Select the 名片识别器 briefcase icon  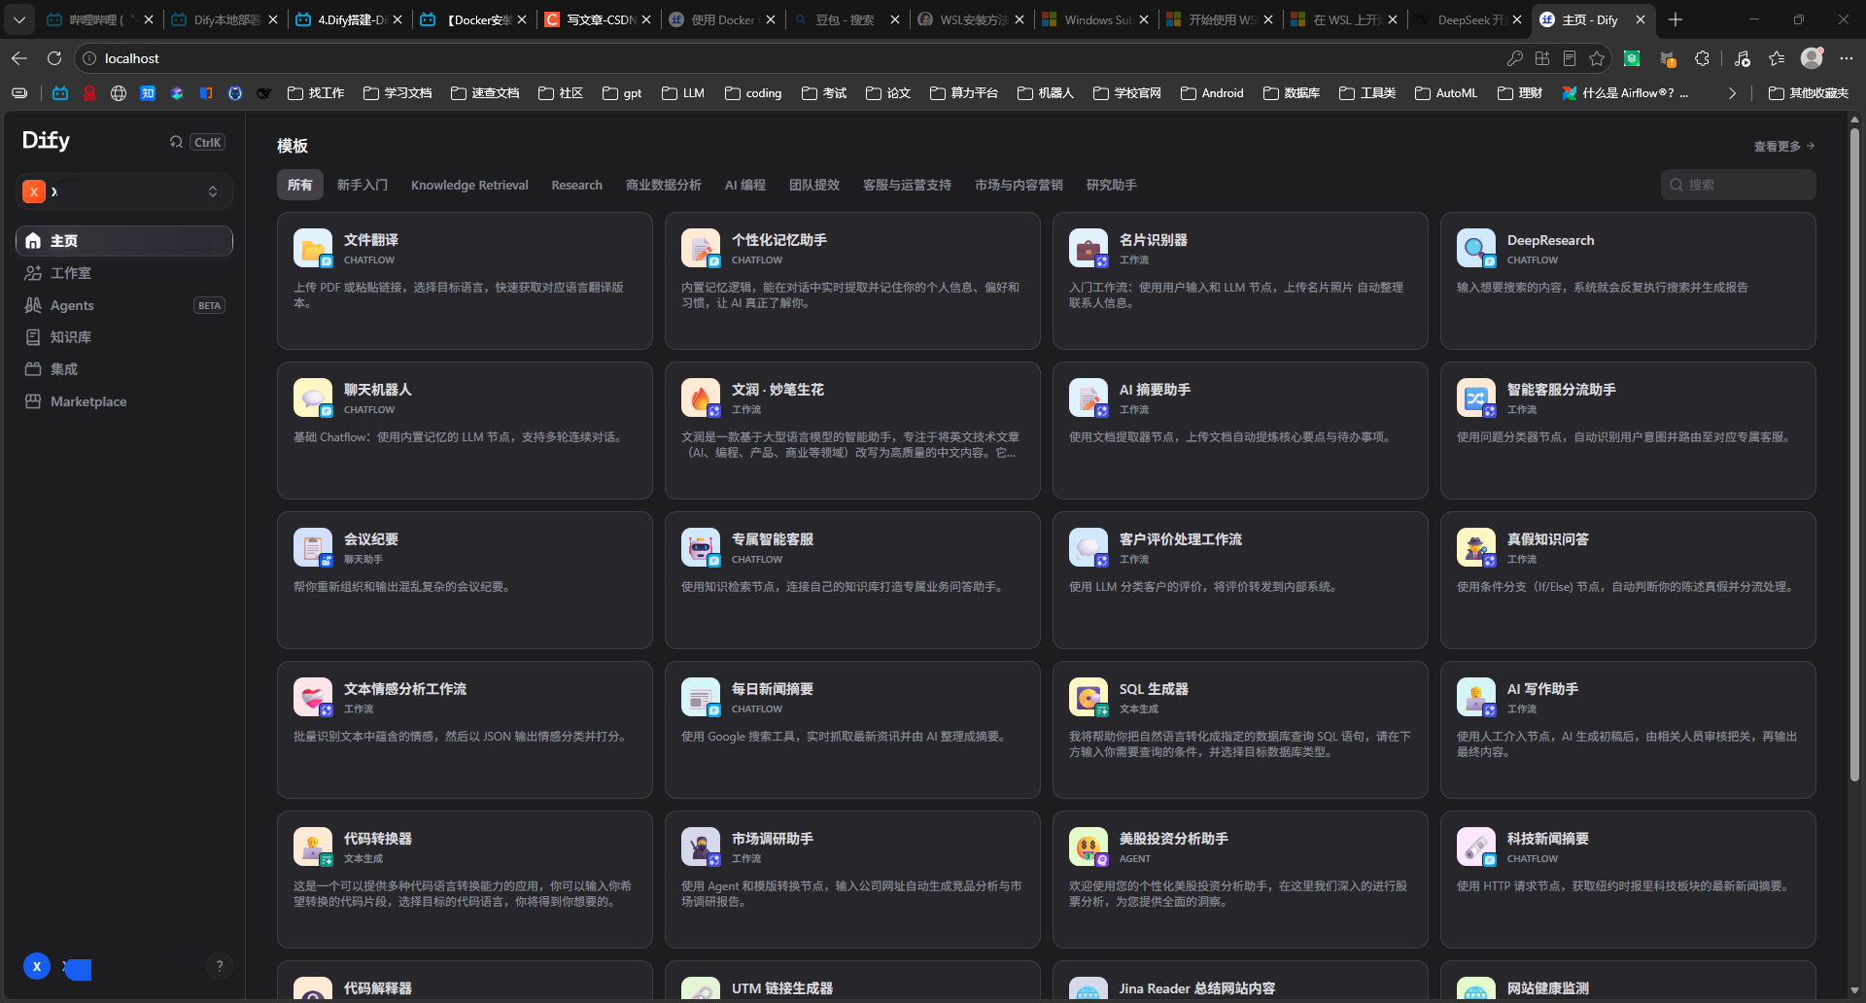1088,249
